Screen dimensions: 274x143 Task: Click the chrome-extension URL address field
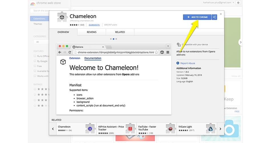pos(116,52)
